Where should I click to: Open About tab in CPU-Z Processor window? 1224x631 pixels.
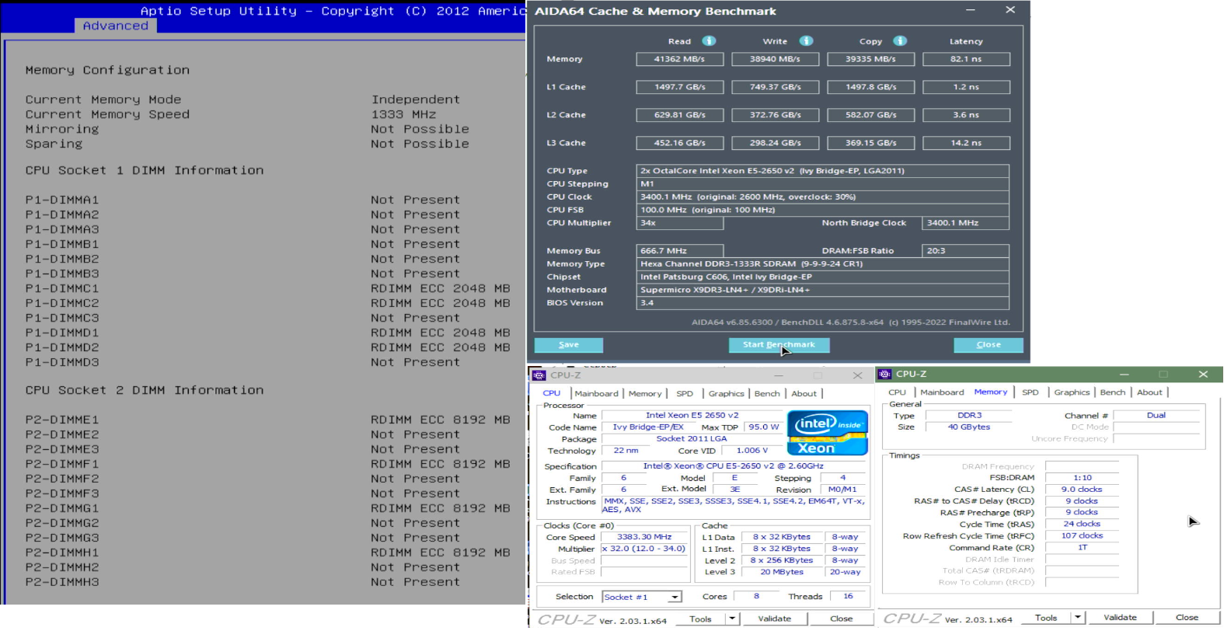point(804,394)
